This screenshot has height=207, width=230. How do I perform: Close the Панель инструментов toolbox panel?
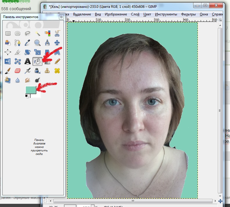pos(61,17)
